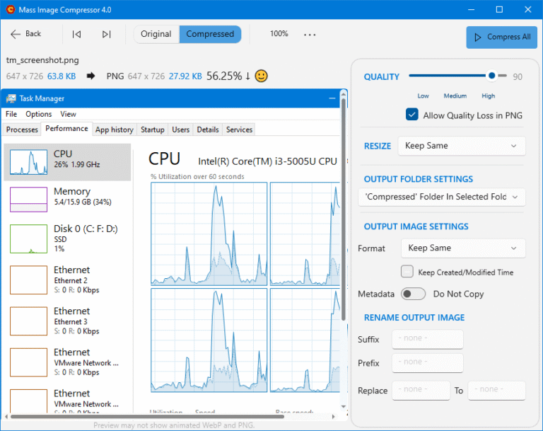Open the Resize Keep Same dropdown
The height and width of the screenshot is (431, 543).
(x=461, y=146)
